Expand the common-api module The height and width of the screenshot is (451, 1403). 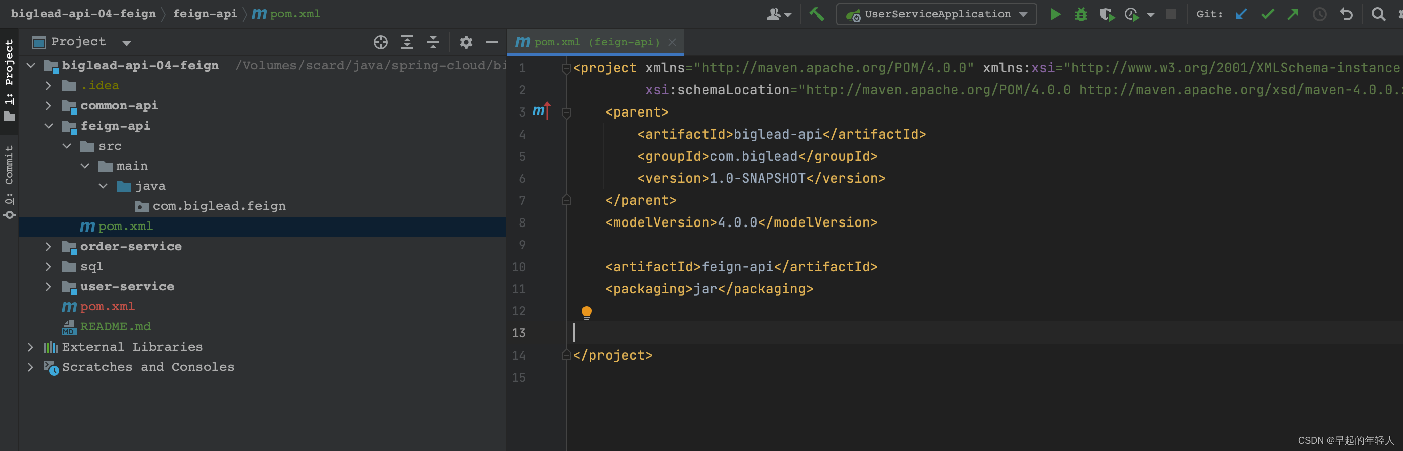48,106
